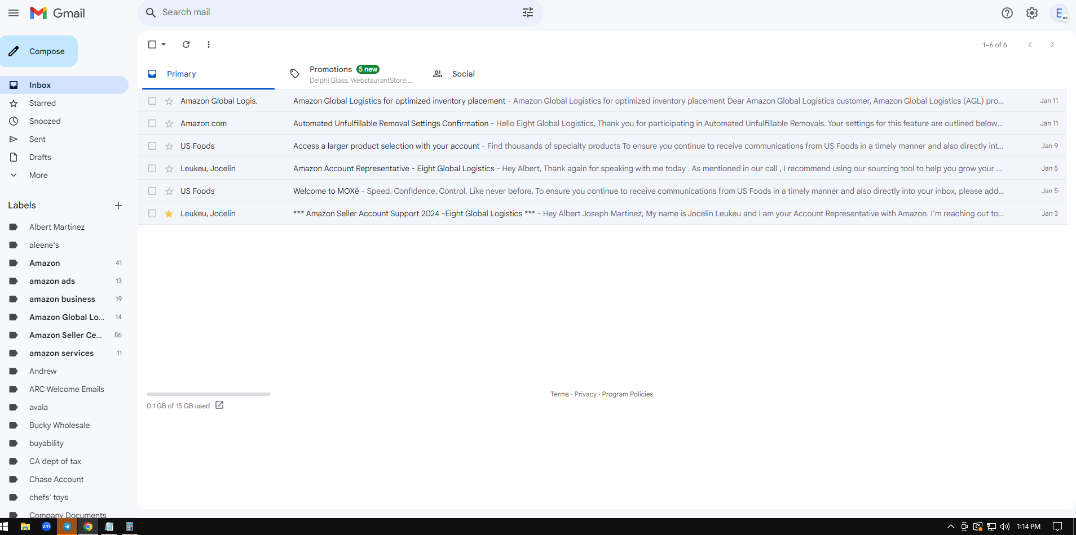Click the Search mail input field
Screen dimensions: 1076x535
338,12
